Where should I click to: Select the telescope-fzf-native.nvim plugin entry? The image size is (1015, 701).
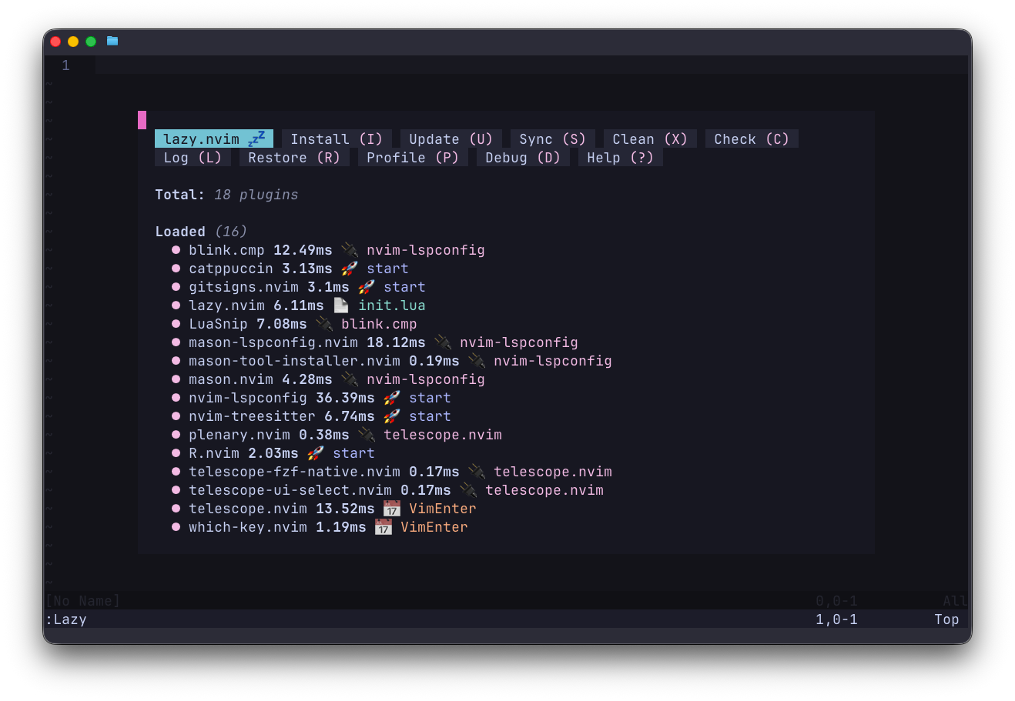click(x=294, y=472)
